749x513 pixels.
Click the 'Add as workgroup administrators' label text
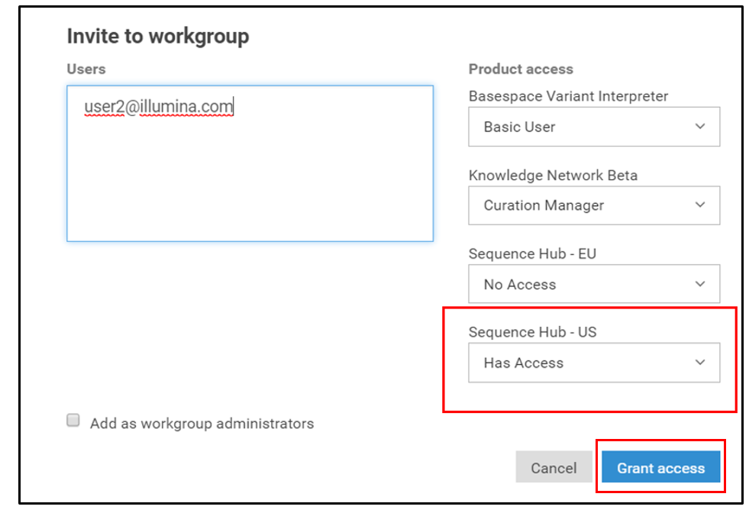(202, 423)
